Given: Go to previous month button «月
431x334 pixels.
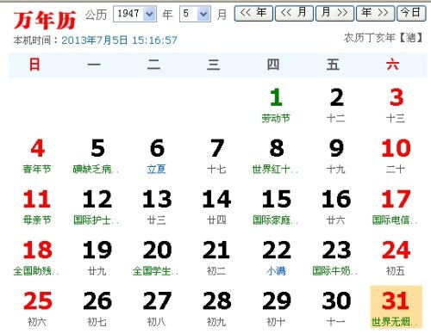Looking at the screenshot, I should coord(294,13).
